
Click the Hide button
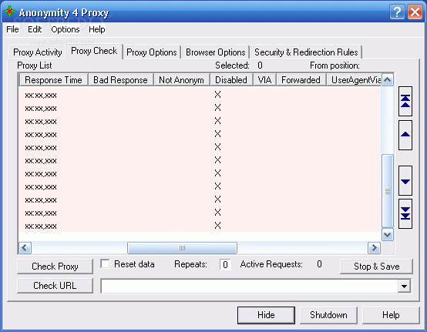point(266,315)
